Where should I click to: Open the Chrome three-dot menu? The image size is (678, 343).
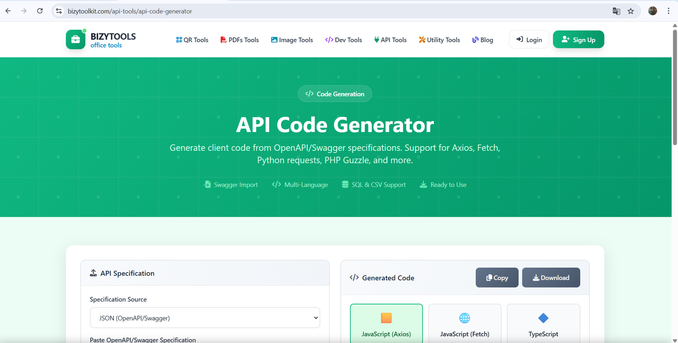pos(669,11)
